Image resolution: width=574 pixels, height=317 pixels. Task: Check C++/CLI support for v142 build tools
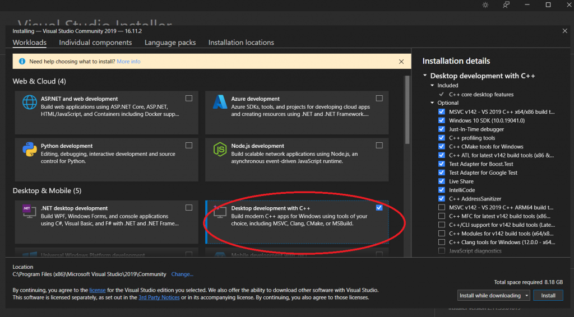click(x=442, y=225)
